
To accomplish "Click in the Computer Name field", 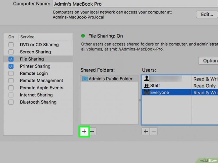I will pos(135,4).
